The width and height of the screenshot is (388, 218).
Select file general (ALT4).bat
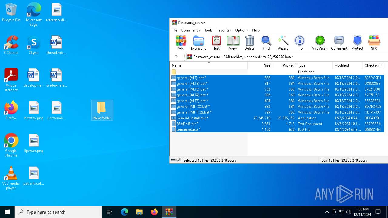(277, 95)
